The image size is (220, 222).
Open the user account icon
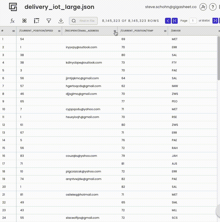(203, 7)
